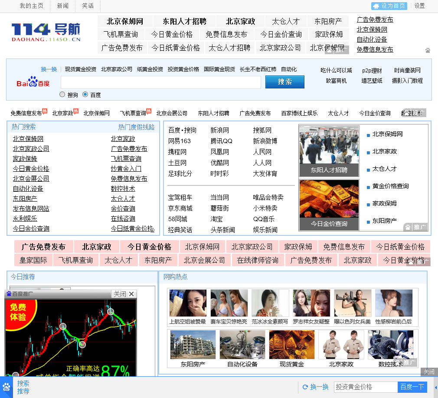
Task: Click the blue square bullet beside 北京保姆网
Action: (x=368, y=135)
